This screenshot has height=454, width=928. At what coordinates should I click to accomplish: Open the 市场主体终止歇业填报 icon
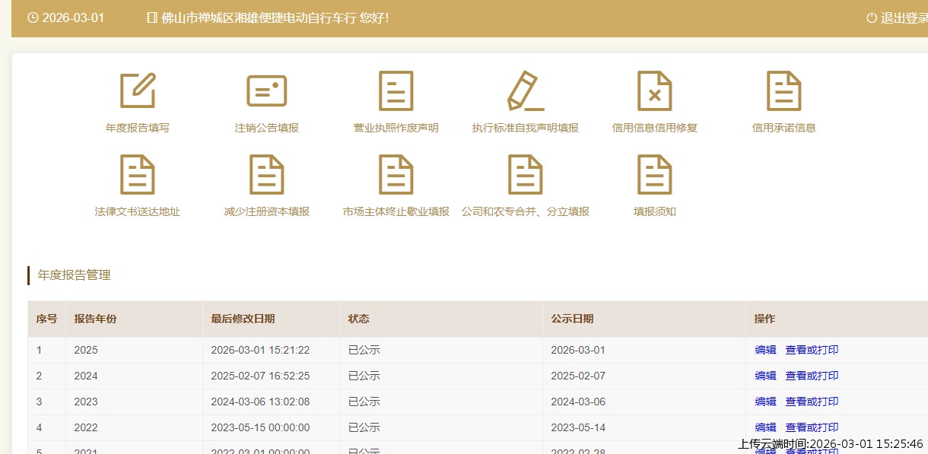pyautogui.click(x=396, y=175)
